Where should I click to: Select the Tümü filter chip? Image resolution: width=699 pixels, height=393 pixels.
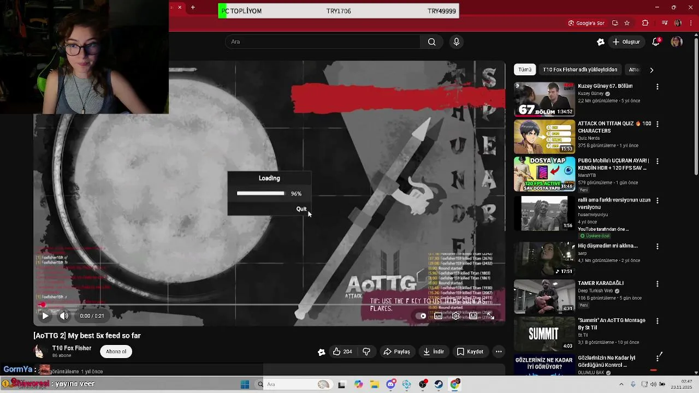click(525, 70)
